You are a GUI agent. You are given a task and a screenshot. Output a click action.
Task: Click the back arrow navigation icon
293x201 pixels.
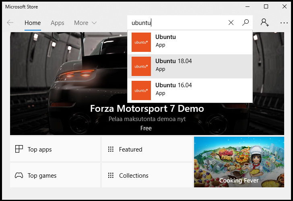(x=10, y=23)
